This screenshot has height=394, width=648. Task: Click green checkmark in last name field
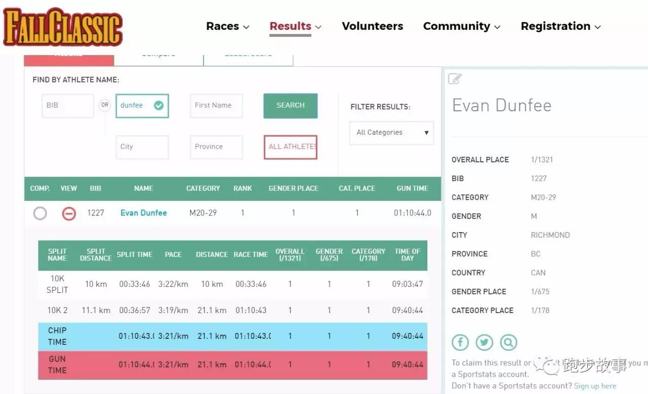click(158, 105)
